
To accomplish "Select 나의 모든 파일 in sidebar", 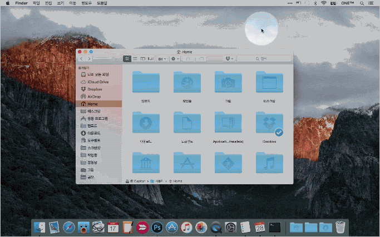I will coord(98,74).
